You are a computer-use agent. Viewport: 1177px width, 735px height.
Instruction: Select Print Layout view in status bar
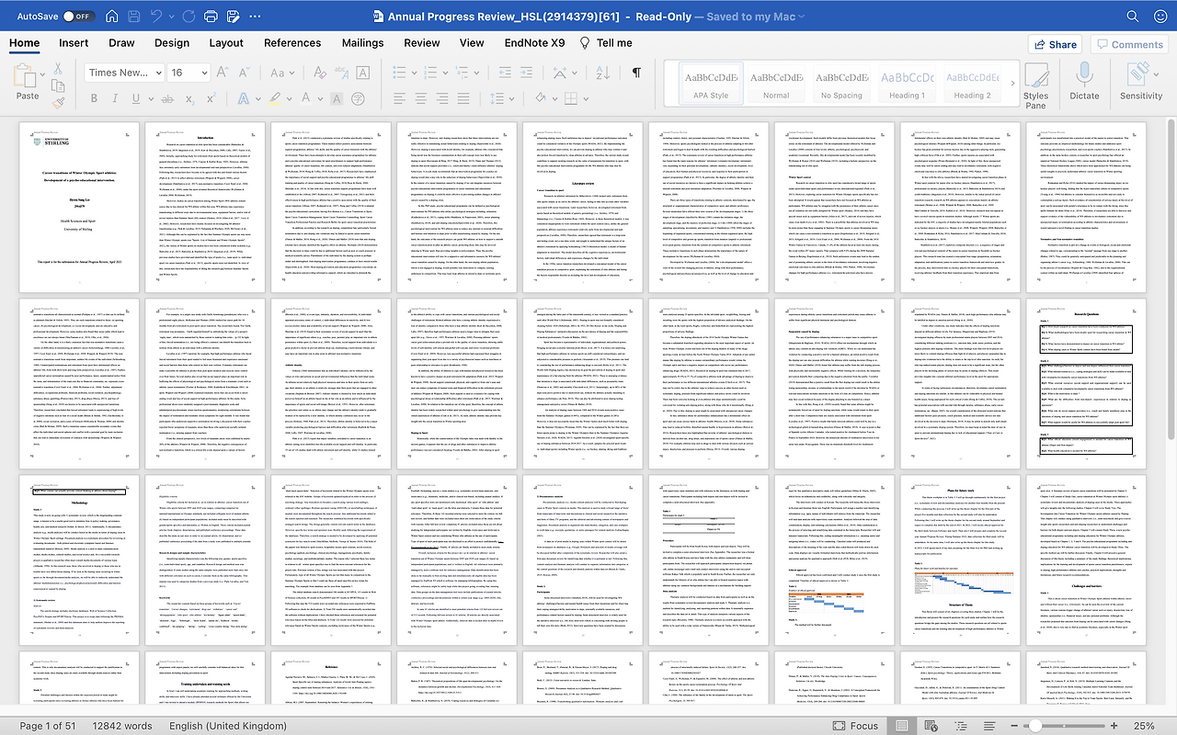(x=903, y=726)
